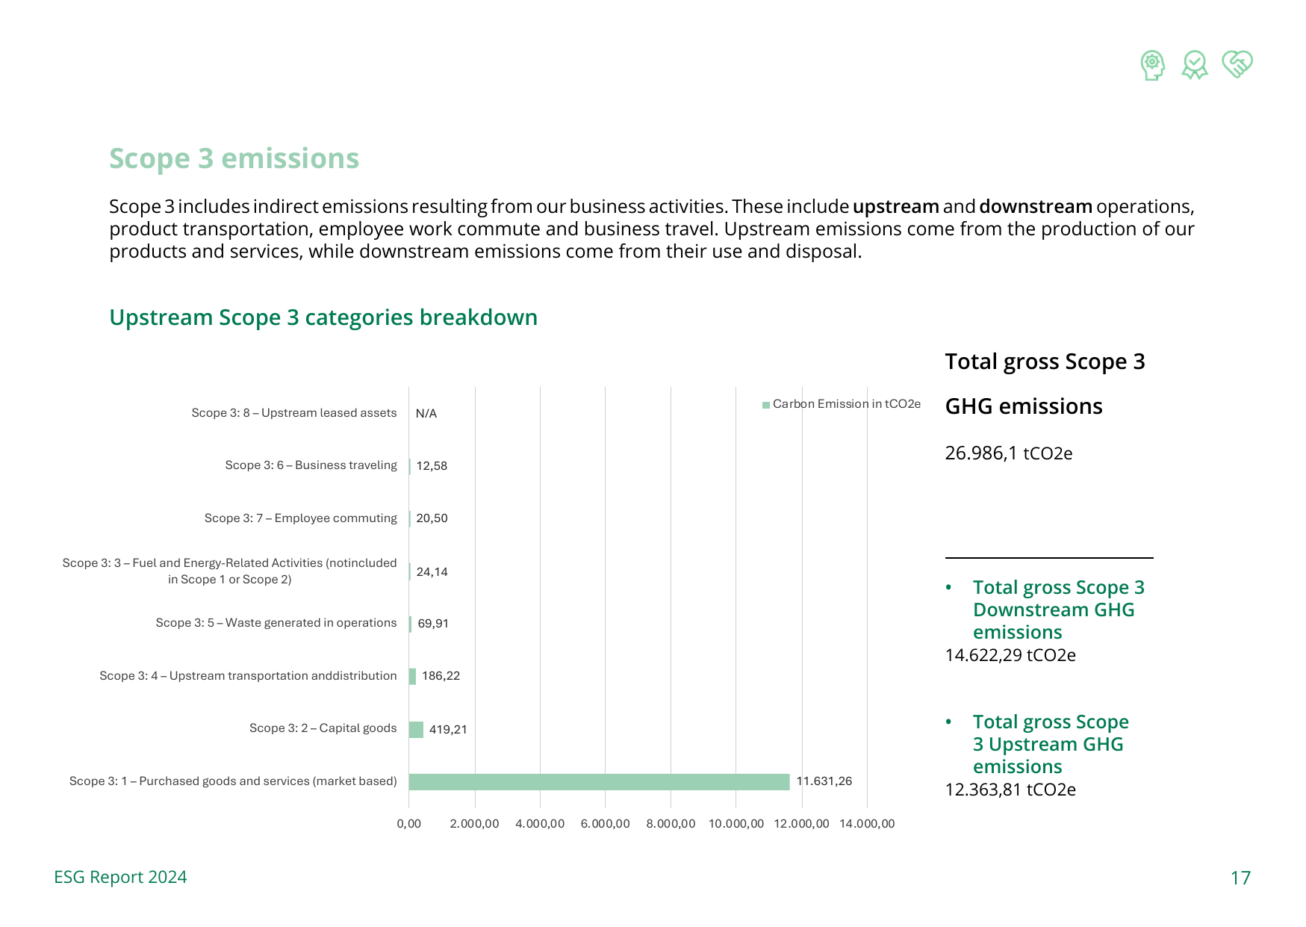
Task: Click 'Upstream Scope 3 categories breakdown' subheading
Action: point(323,317)
